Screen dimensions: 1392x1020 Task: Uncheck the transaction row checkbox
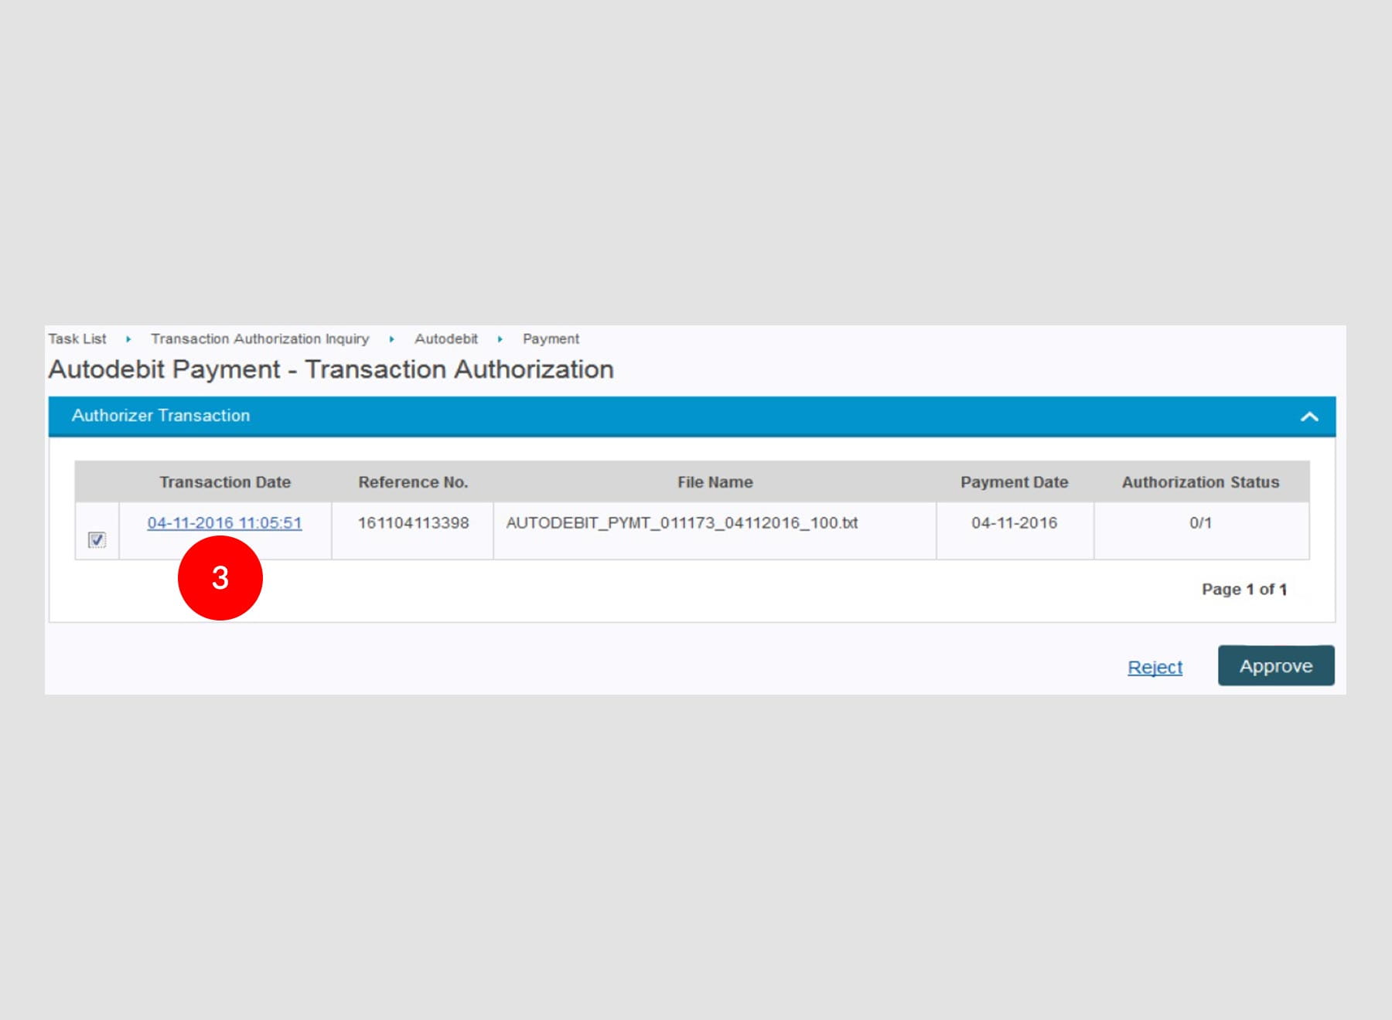pyautogui.click(x=97, y=539)
